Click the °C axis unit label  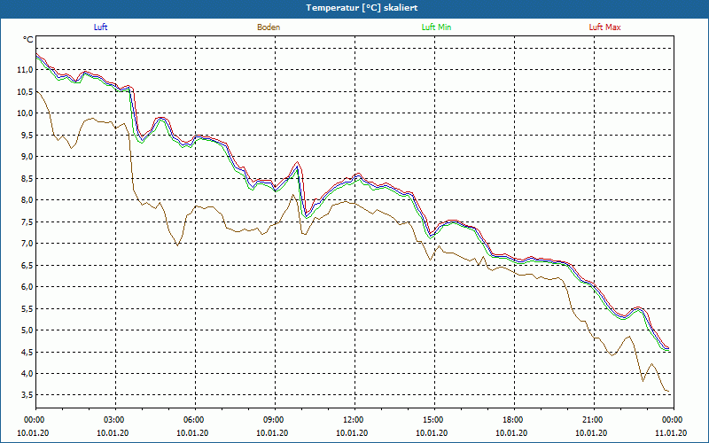[27, 40]
